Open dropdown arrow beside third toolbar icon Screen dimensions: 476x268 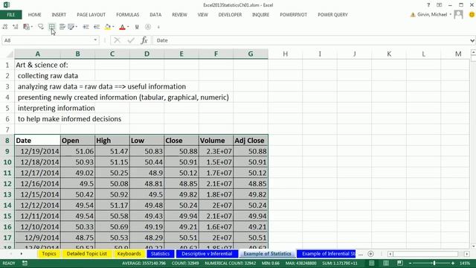click(x=32, y=27)
